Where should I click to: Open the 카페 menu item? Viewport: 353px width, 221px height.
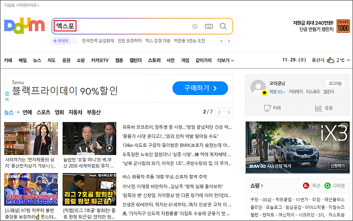coord(8,60)
